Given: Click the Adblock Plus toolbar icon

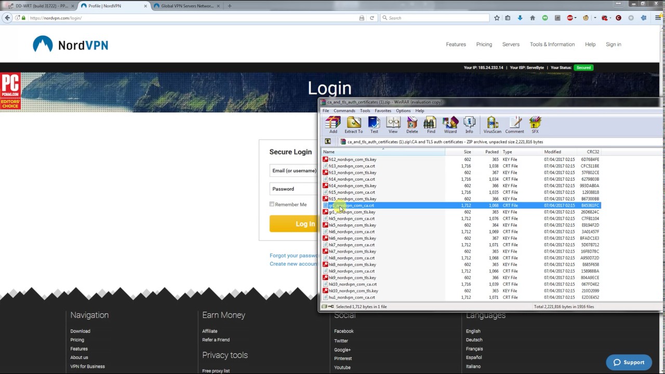Looking at the screenshot, I should pos(570,18).
